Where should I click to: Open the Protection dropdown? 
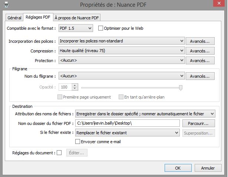coord(122,60)
